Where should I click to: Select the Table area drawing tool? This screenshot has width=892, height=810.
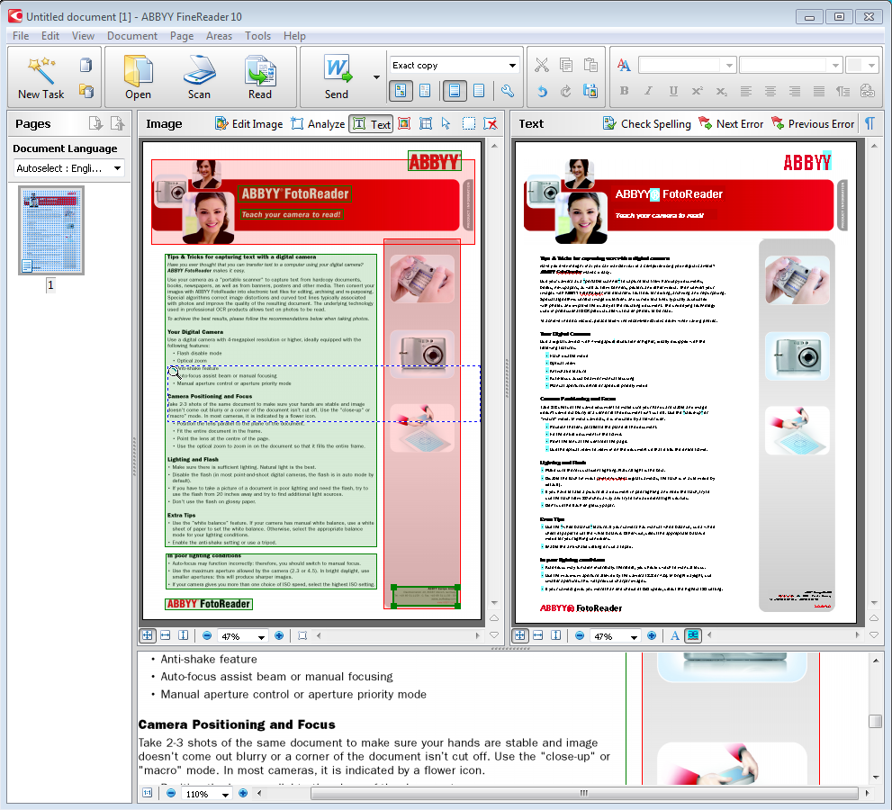(426, 123)
